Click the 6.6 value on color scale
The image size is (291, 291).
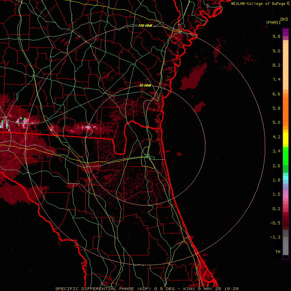276,94
